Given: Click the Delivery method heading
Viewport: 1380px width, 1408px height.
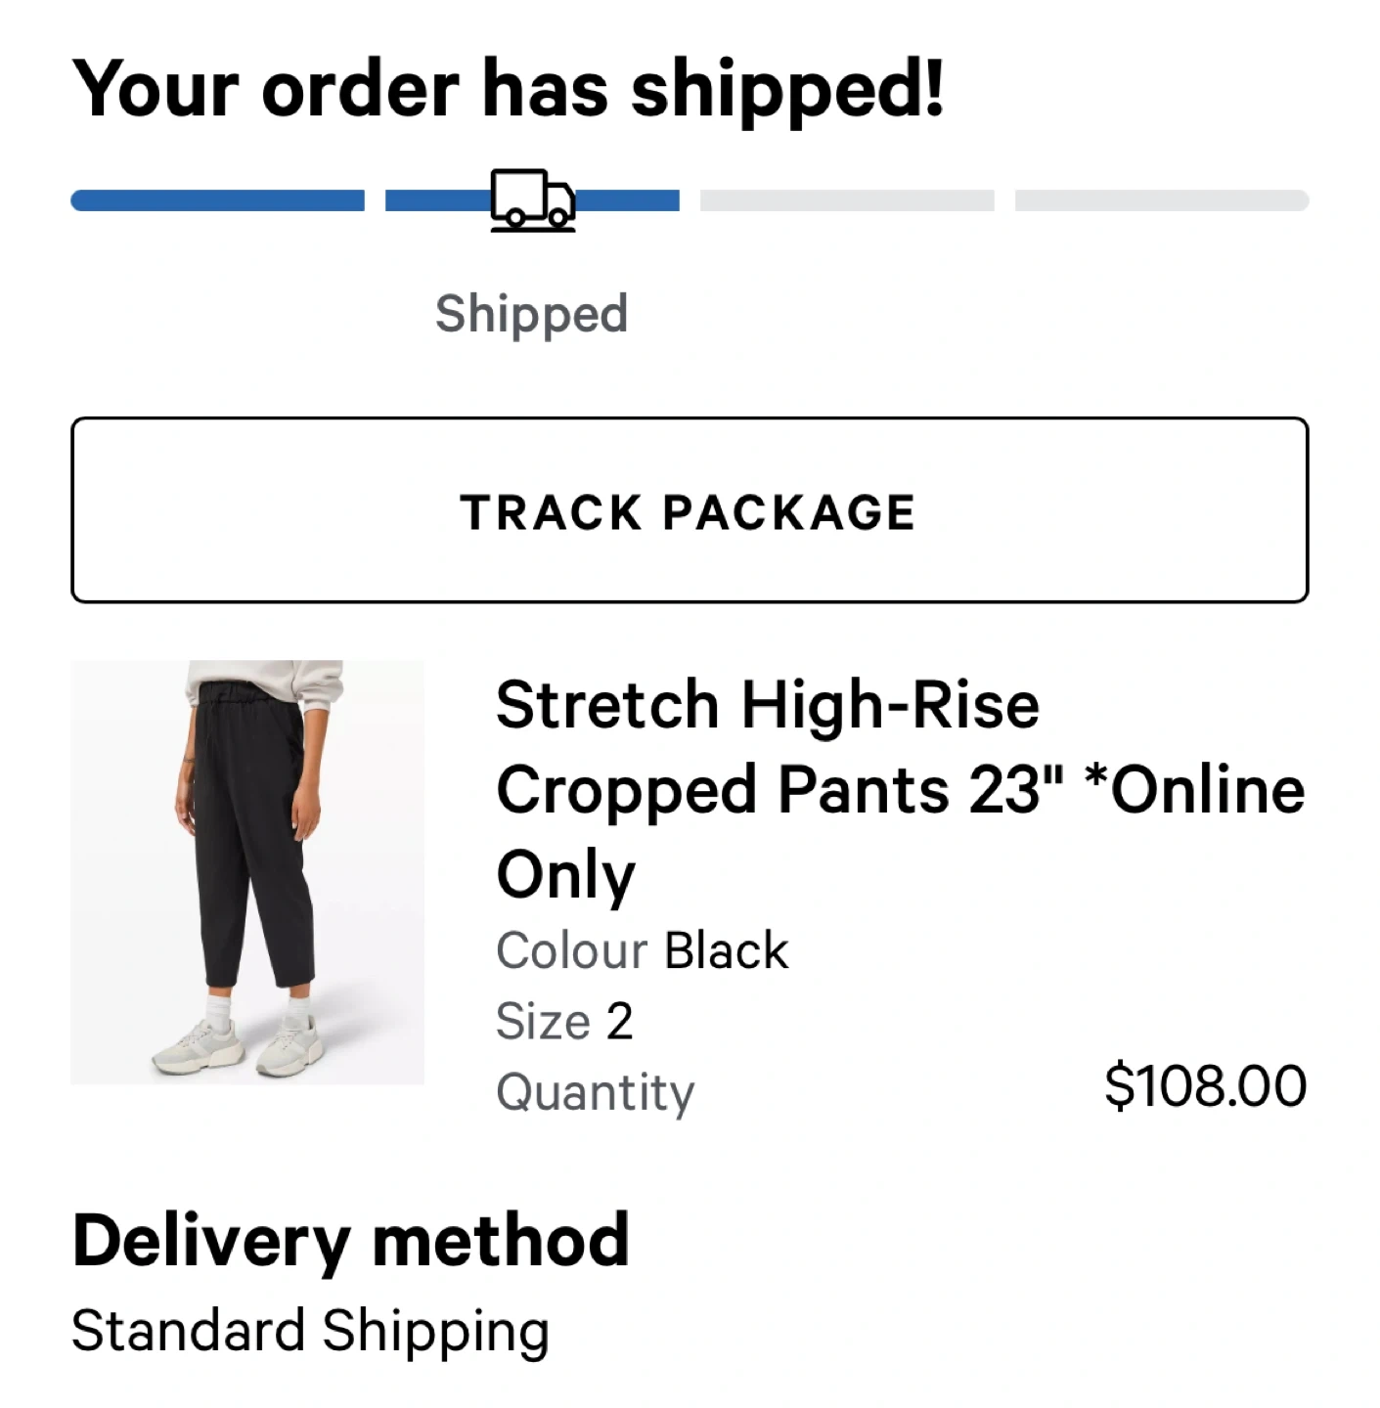Looking at the screenshot, I should coord(350,1241).
